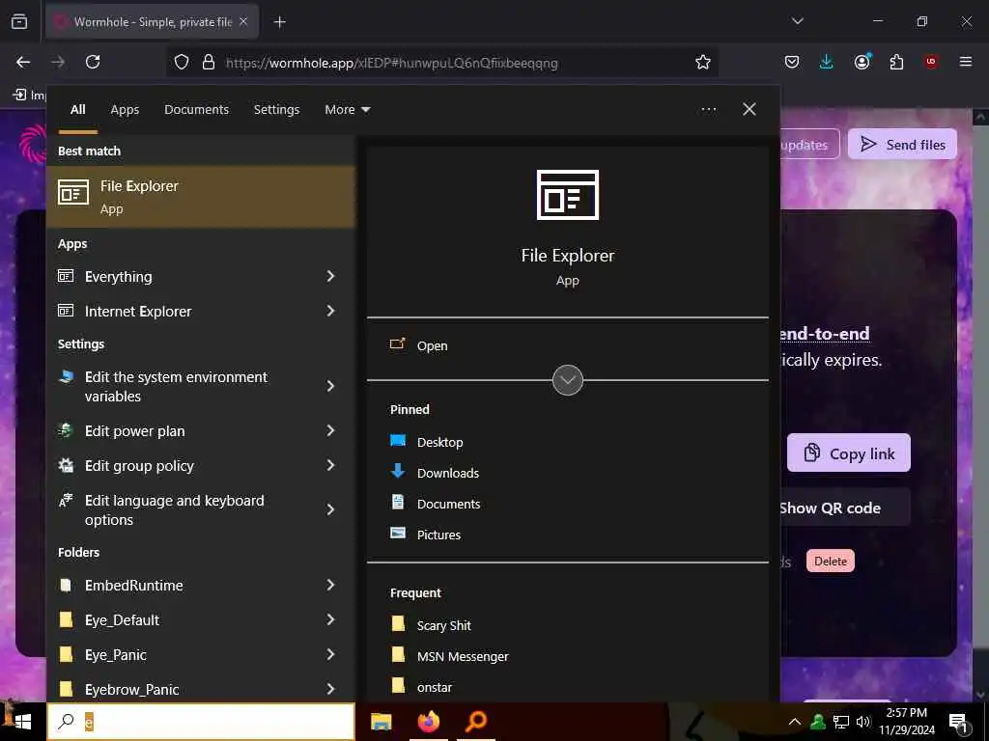Open search panel options ellipsis
The height and width of the screenshot is (741, 989).
point(708,109)
